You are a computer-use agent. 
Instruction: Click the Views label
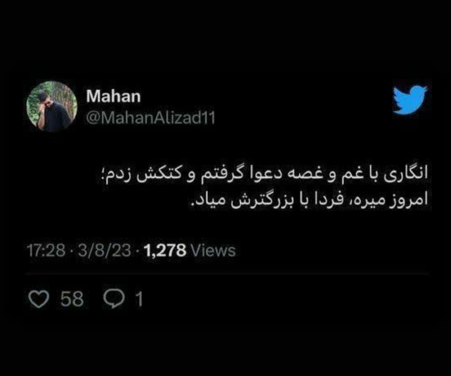213,251
